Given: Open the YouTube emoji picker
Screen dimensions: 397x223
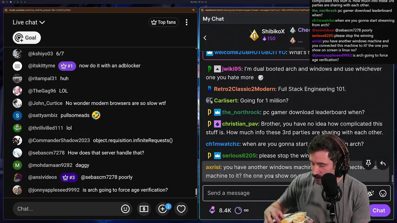Looking at the screenshot, I should click(x=125, y=209).
